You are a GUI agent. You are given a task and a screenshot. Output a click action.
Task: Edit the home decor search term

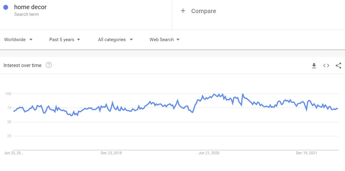click(x=30, y=7)
